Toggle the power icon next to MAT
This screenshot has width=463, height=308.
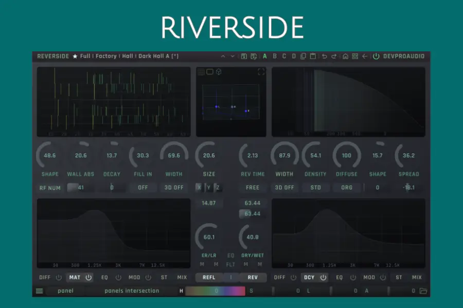(88, 277)
